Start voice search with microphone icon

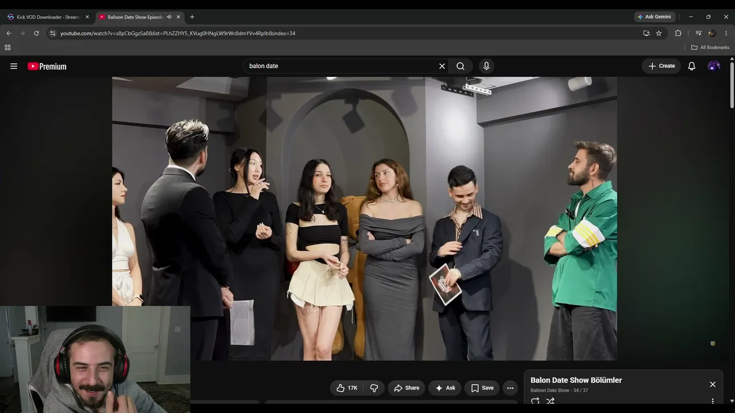click(x=486, y=66)
